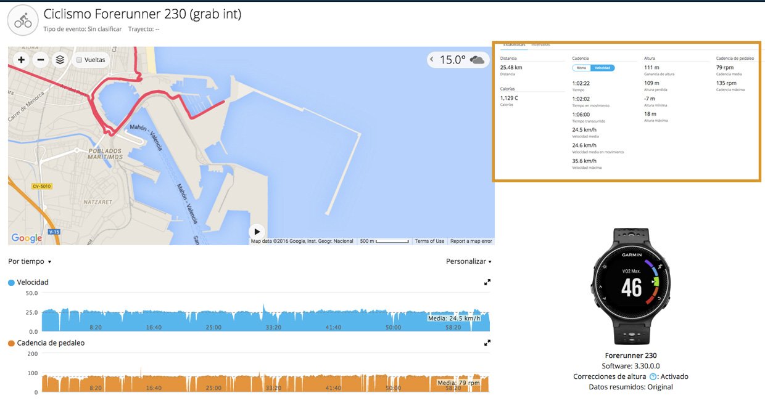Click the cycling activity type icon
Image resolution: width=765 pixels, height=414 pixels.
[x=23, y=20]
